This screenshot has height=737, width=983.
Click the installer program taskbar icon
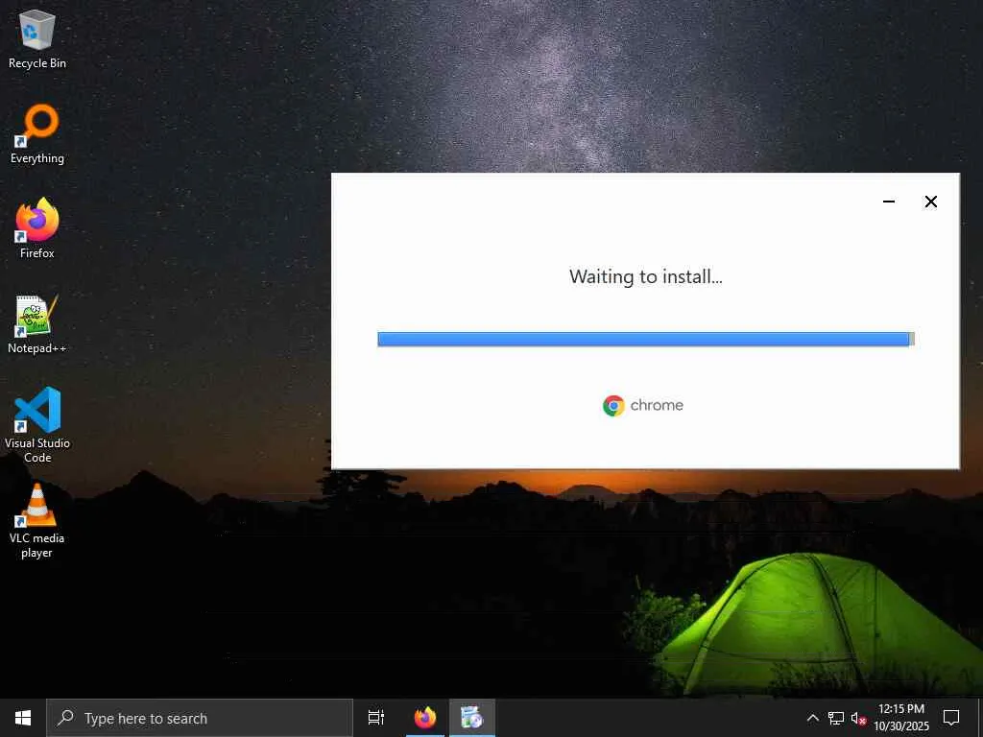(472, 718)
